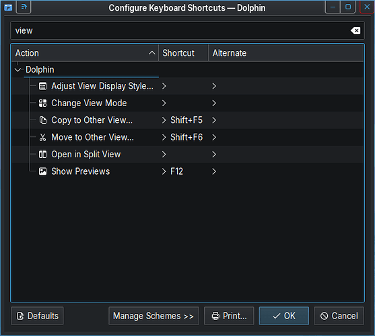Click the Print button
This screenshot has width=375, height=336.
point(229,316)
